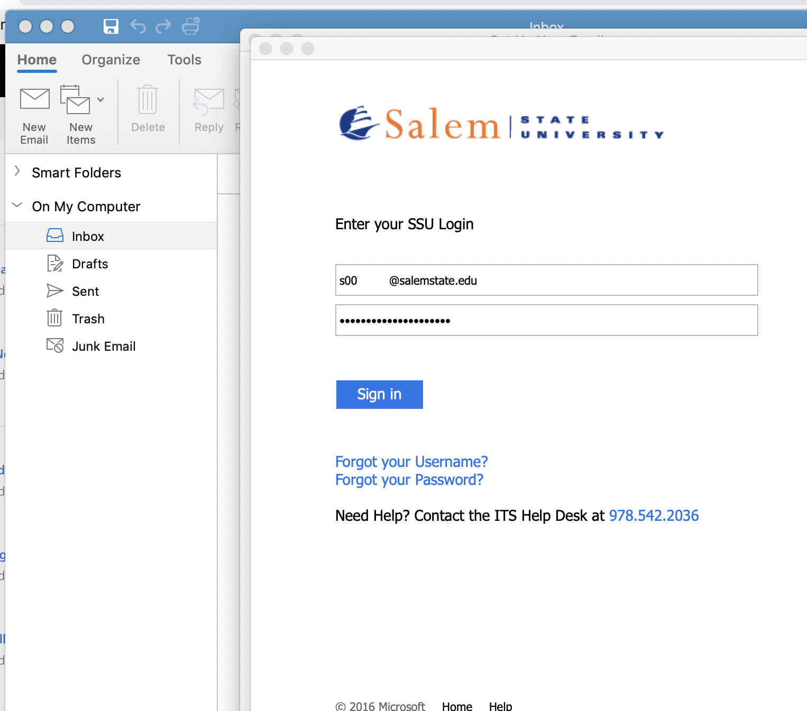
Task: Click the Print icon in Outlook title bar
Action: pos(191,26)
